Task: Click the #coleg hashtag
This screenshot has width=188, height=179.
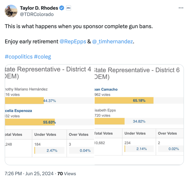Action: [43, 56]
